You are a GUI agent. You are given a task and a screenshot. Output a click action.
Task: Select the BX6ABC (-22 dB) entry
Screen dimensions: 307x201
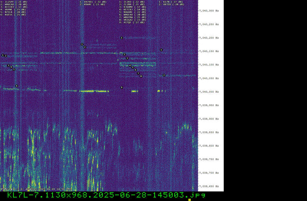tap(132, 12)
